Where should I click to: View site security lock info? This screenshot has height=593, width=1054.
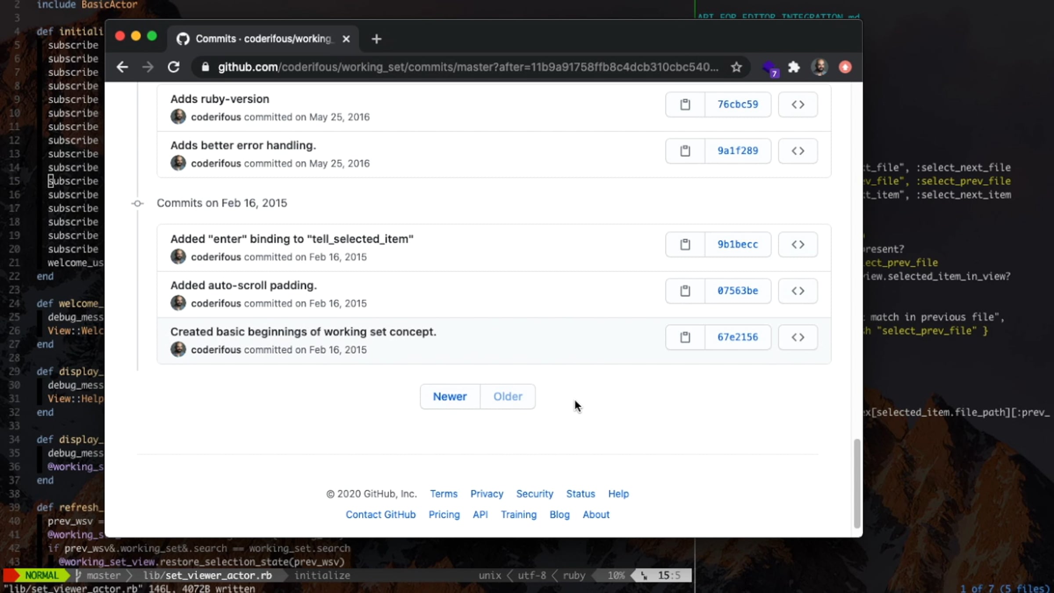point(205,67)
